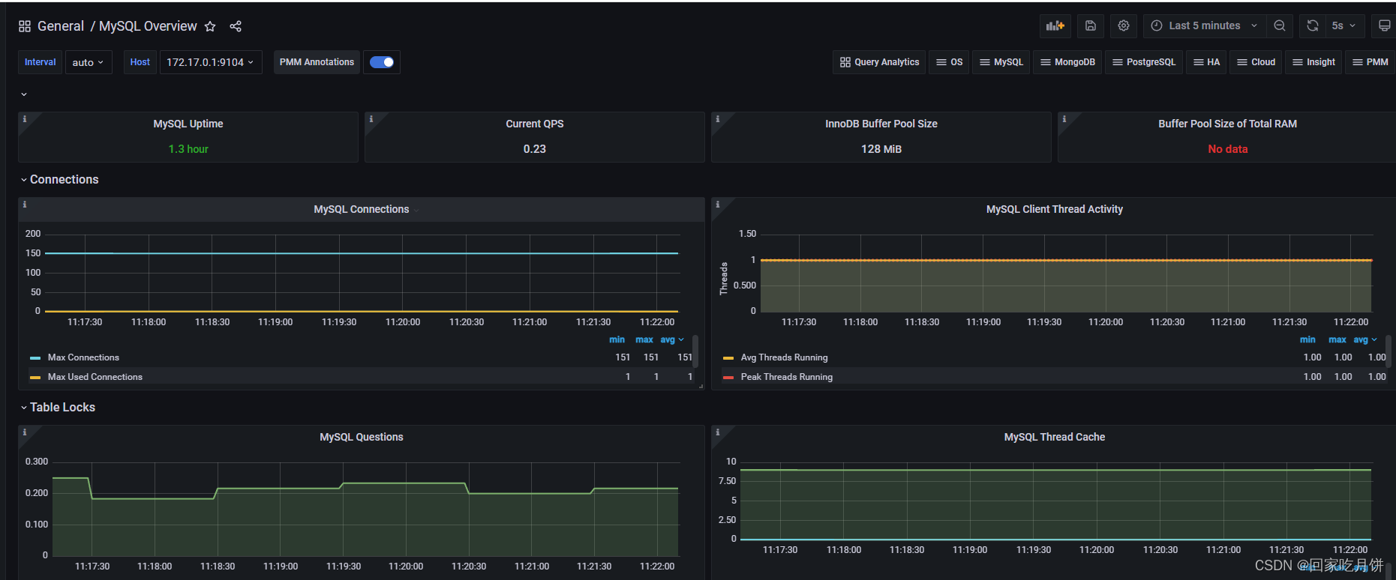Open the PMM dashboards menu

pos(1370,62)
